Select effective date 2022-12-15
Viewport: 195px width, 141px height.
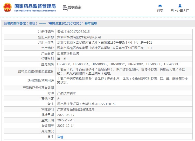66,120
